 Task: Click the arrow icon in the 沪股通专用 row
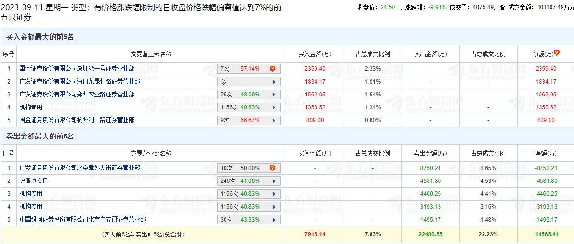(274, 181)
